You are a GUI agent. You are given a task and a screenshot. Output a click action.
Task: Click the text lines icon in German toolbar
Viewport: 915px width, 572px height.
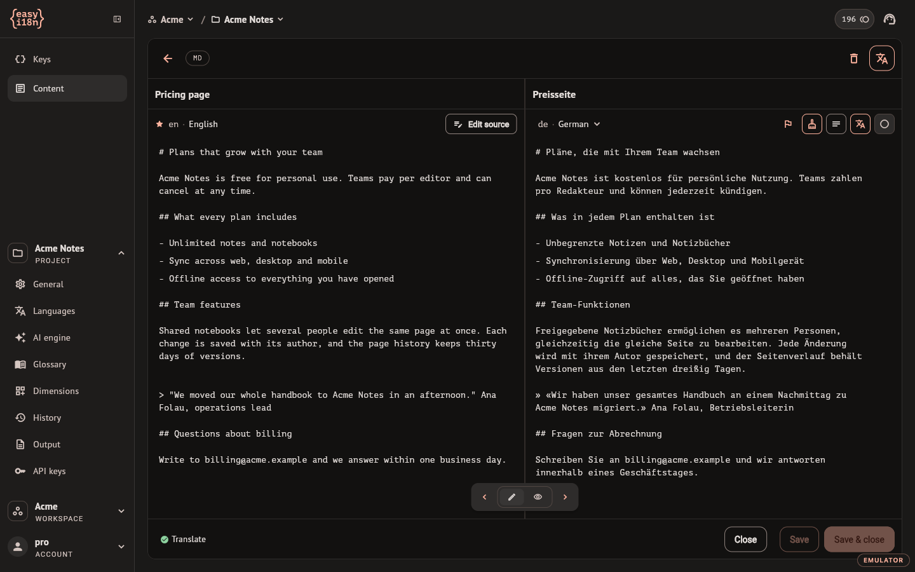tap(836, 125)
